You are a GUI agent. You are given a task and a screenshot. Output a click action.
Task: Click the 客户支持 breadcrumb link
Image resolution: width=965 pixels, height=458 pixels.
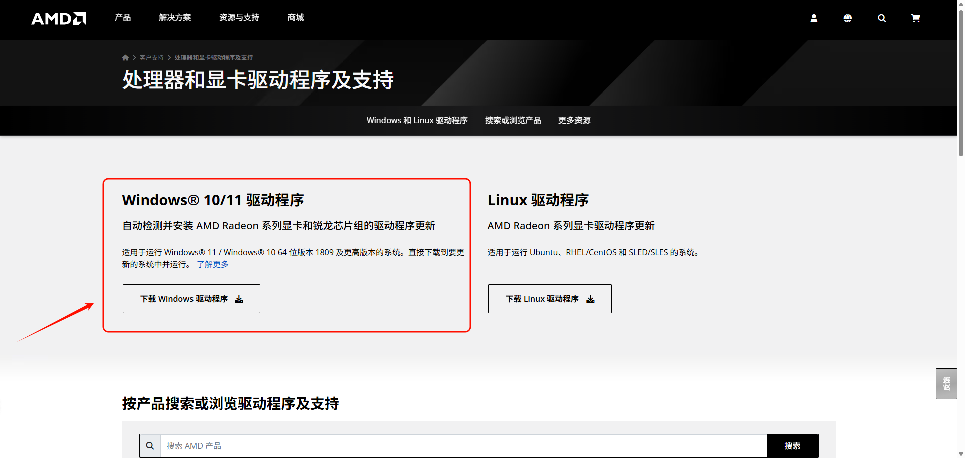tap(152, 58)
